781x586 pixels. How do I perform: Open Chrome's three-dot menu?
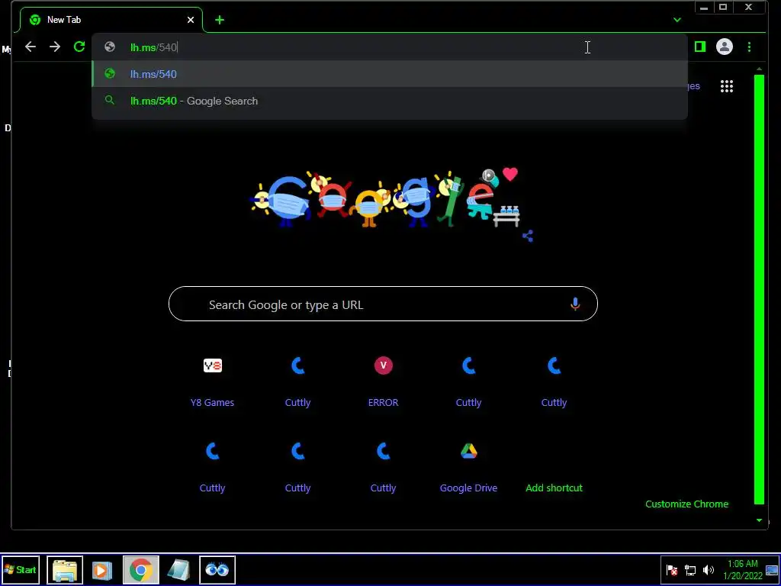(749, 47)
